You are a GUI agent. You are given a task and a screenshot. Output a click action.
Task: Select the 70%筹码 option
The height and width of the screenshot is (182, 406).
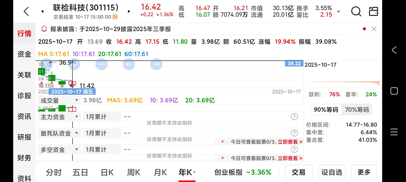357,110
